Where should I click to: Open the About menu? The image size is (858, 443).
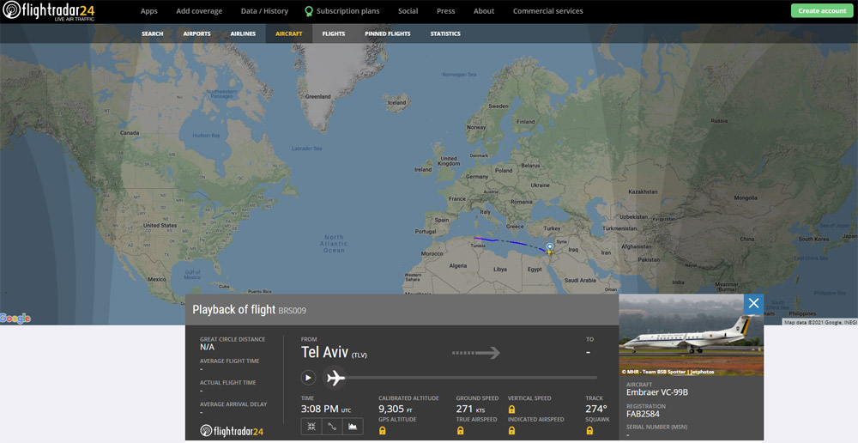point(484,11)
